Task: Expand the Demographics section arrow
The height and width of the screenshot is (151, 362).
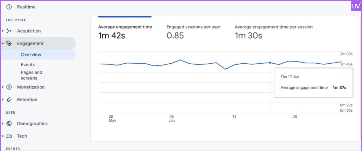Action: (3, 124)
